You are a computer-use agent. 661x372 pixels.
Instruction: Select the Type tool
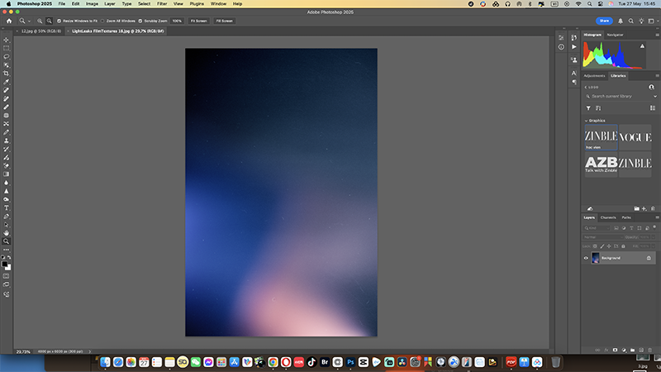click(6, 207)
